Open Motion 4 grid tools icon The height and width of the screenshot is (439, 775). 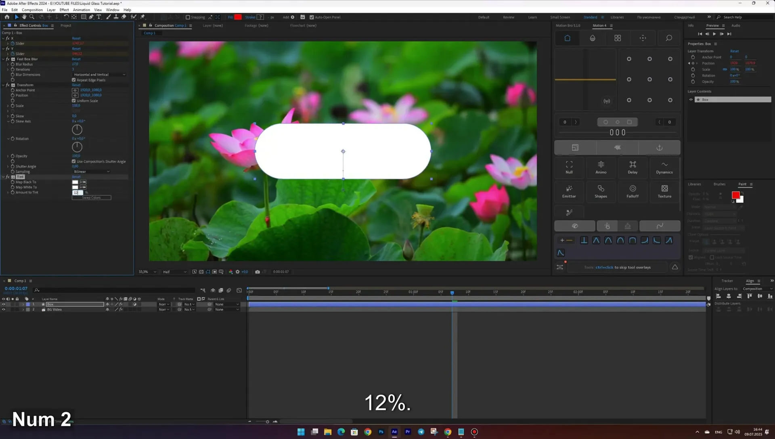click(x=618, y=38)
